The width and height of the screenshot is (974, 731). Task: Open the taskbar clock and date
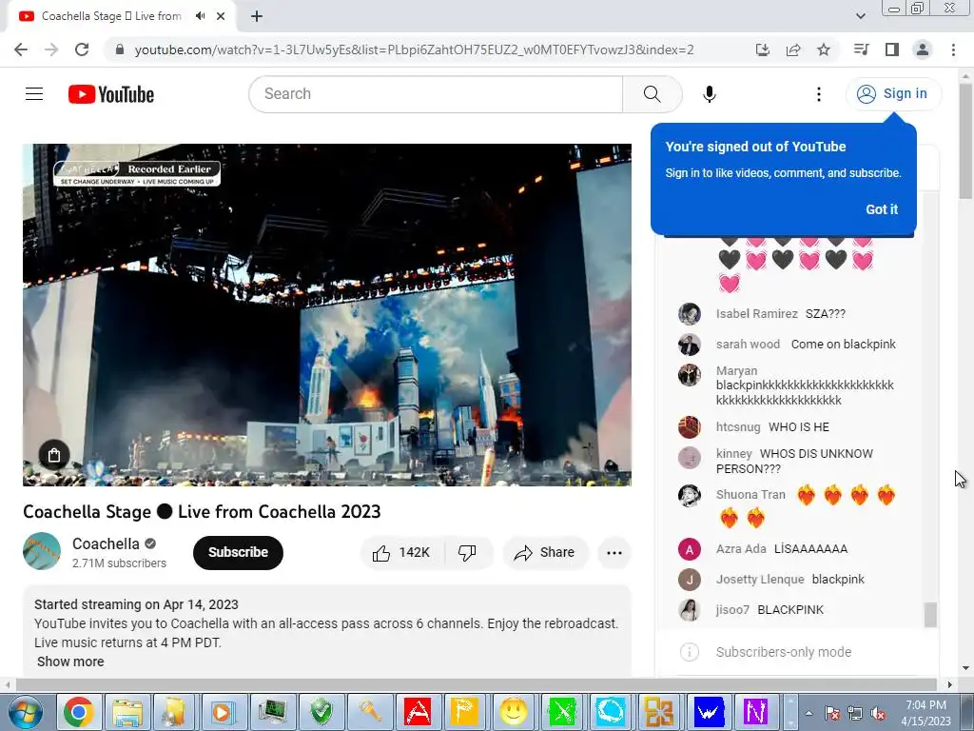(x=925, y=713)
